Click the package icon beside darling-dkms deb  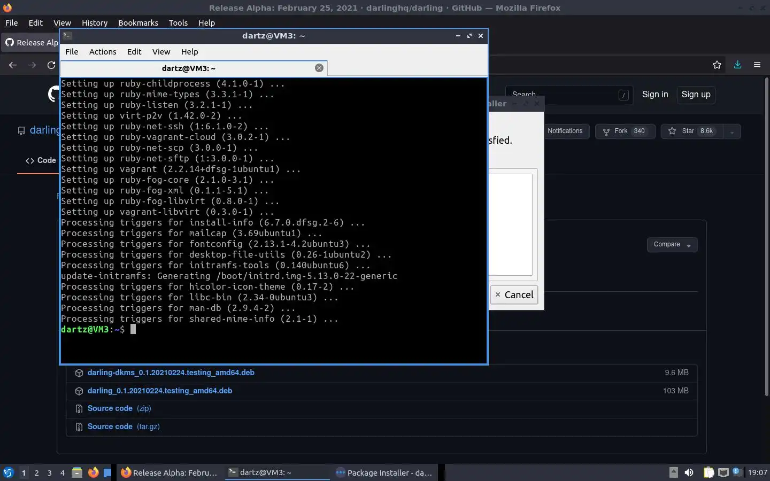click(79, 373)
